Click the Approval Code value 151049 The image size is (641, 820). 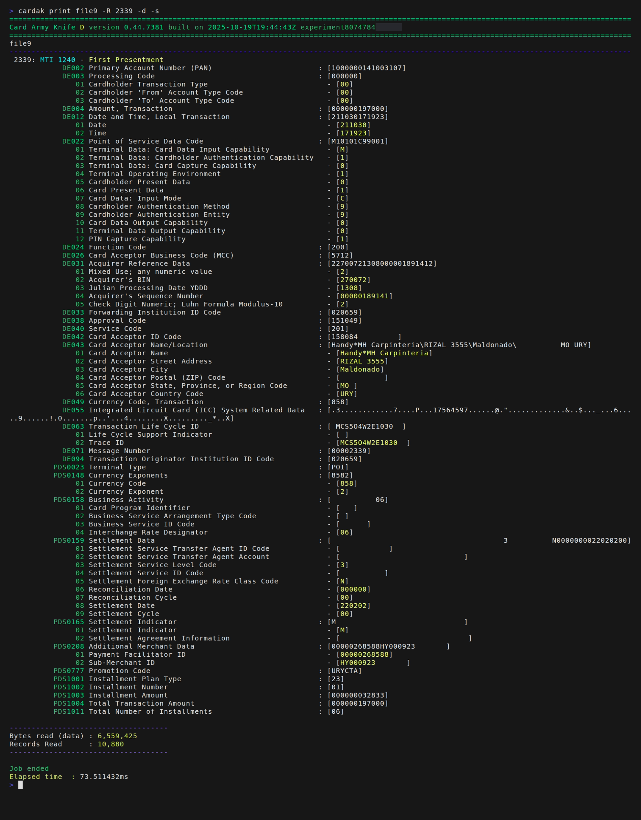pos(344,321)
